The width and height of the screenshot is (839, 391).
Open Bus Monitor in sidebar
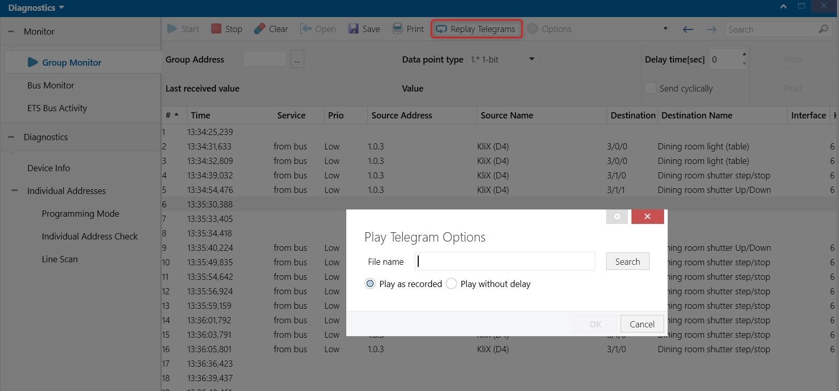click(x=51, y=85)
